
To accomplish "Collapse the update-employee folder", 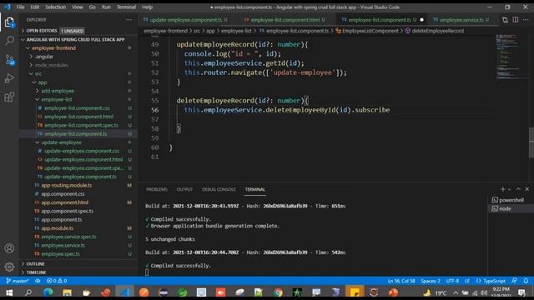I will 61,142.
